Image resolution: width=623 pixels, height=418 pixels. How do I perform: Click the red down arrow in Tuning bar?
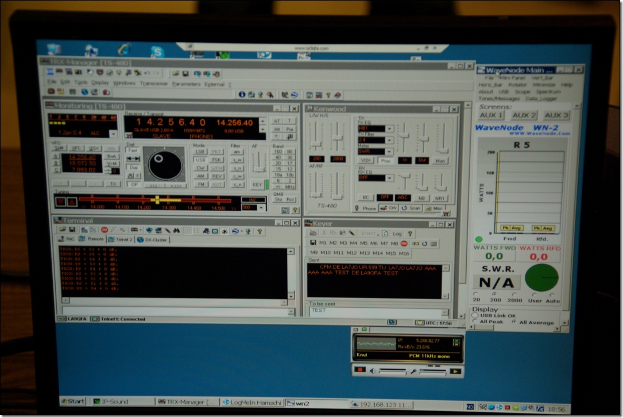60,202
